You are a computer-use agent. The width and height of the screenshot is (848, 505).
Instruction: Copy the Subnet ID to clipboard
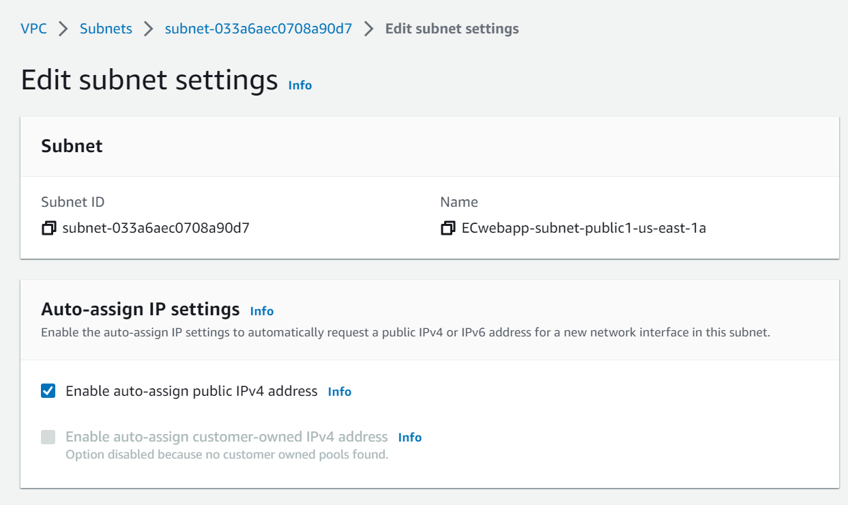[48, 229]
